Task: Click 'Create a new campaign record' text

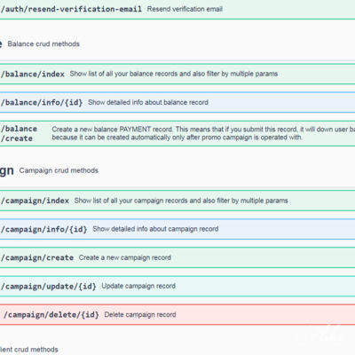Action: (x=125, y=257)
